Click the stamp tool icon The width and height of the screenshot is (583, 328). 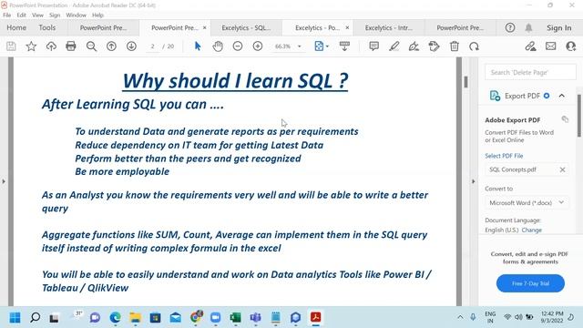pyautogui.click(x=434, y=46)
